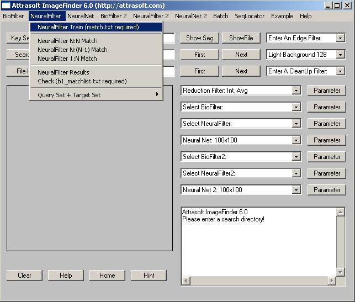Open the Batch menu
Viewport: 355px width, 302px height.
click(x=220, y=16)
